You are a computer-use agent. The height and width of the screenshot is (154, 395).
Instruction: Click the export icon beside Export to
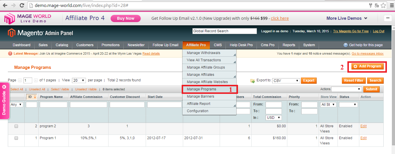pos(252,80)
